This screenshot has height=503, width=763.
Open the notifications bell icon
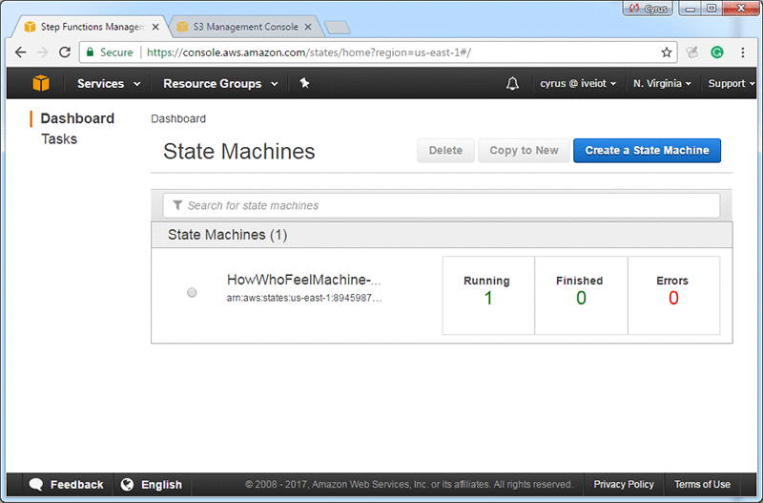[512, 84]
